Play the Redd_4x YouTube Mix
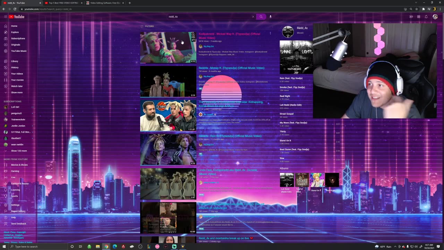This screenshot has height=250, width=444. 296,57
